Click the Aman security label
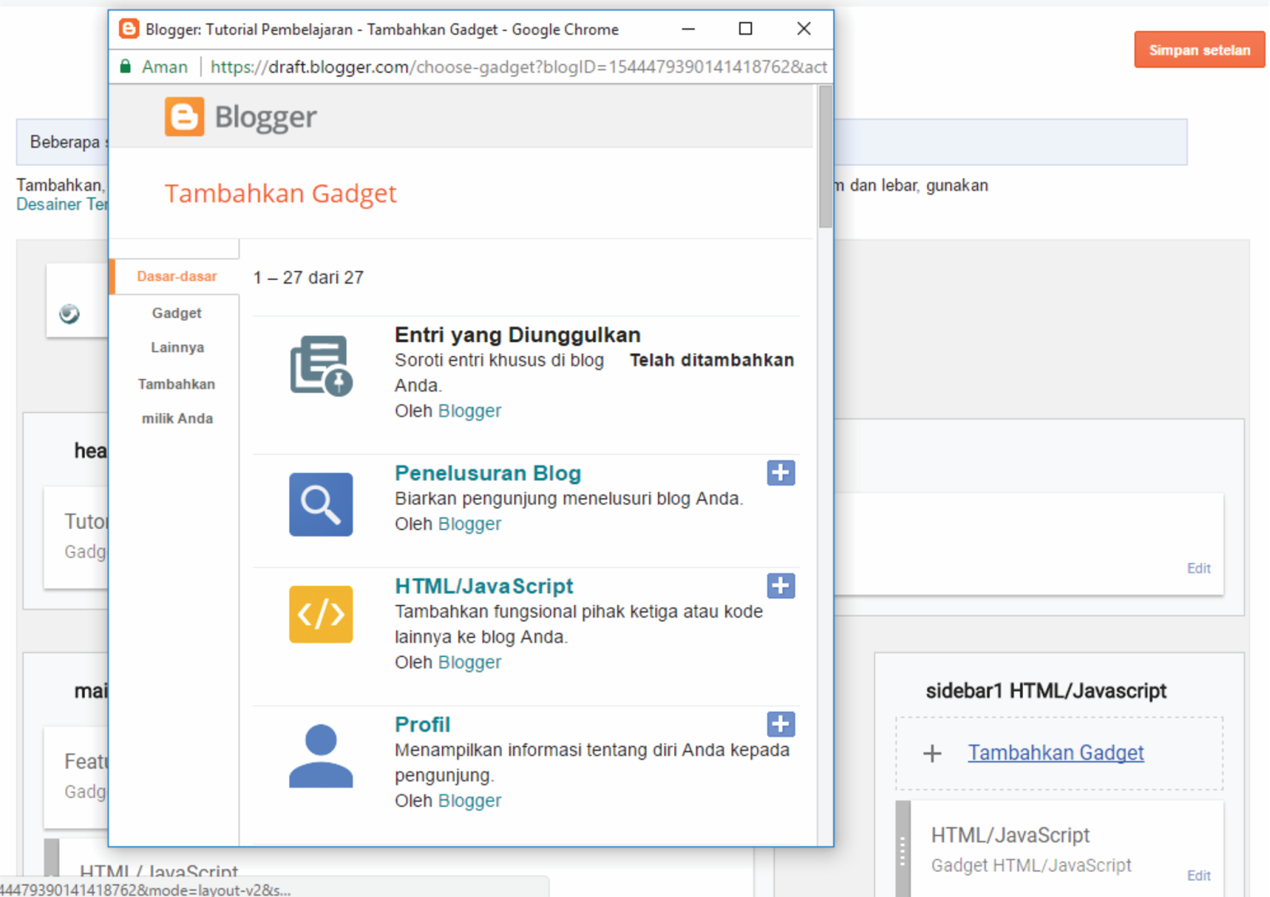This screenshot has width=1270, height=897. tap(165, 67)
